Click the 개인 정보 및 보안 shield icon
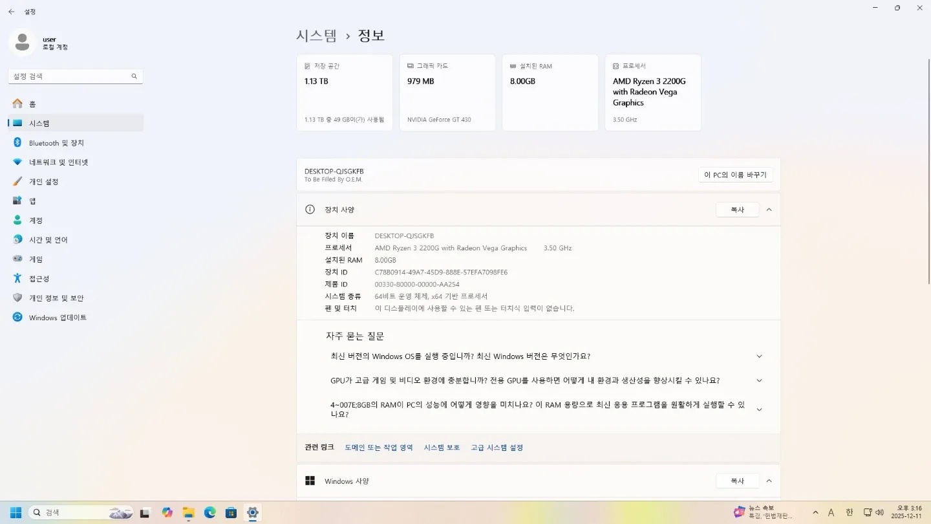This screenshot has height=524, width=931. [17, 298]
